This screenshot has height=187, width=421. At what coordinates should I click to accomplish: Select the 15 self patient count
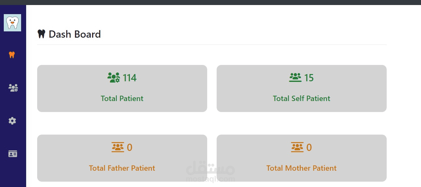[x=309, y=78]
